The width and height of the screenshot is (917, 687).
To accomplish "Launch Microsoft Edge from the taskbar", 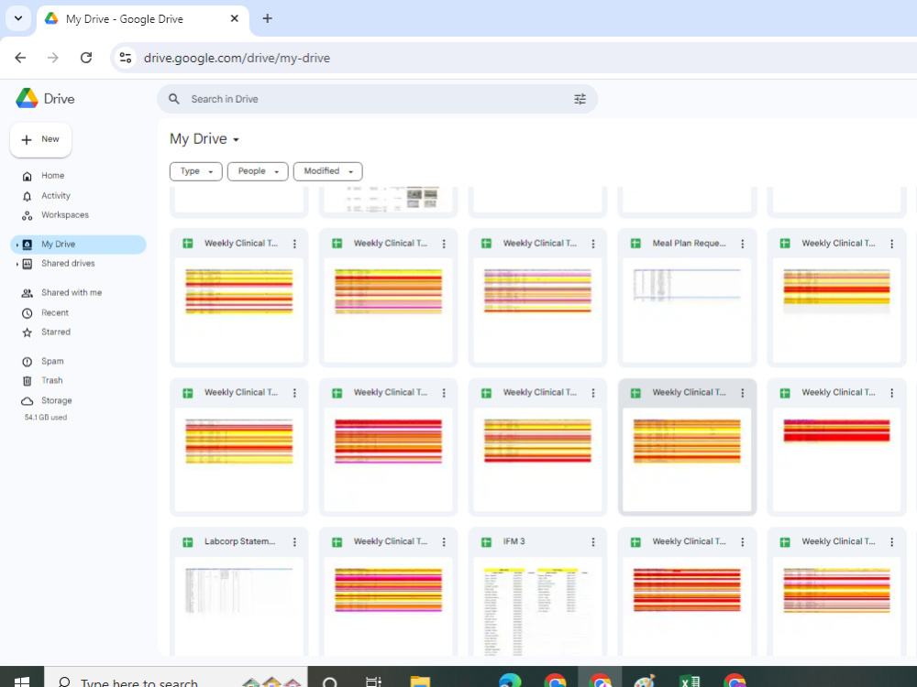I will pyautogui.click(x=510, y=681).
